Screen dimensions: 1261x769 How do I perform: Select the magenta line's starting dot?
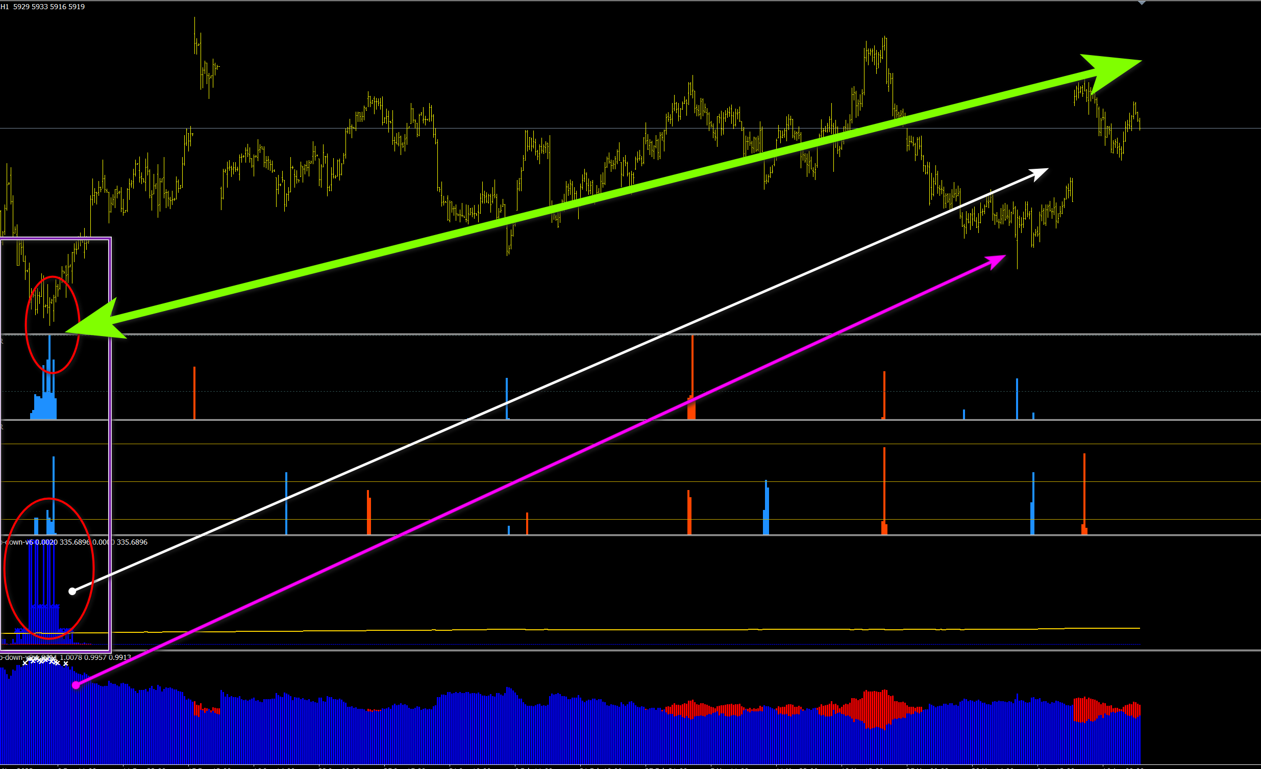click(x=76, y=685)
